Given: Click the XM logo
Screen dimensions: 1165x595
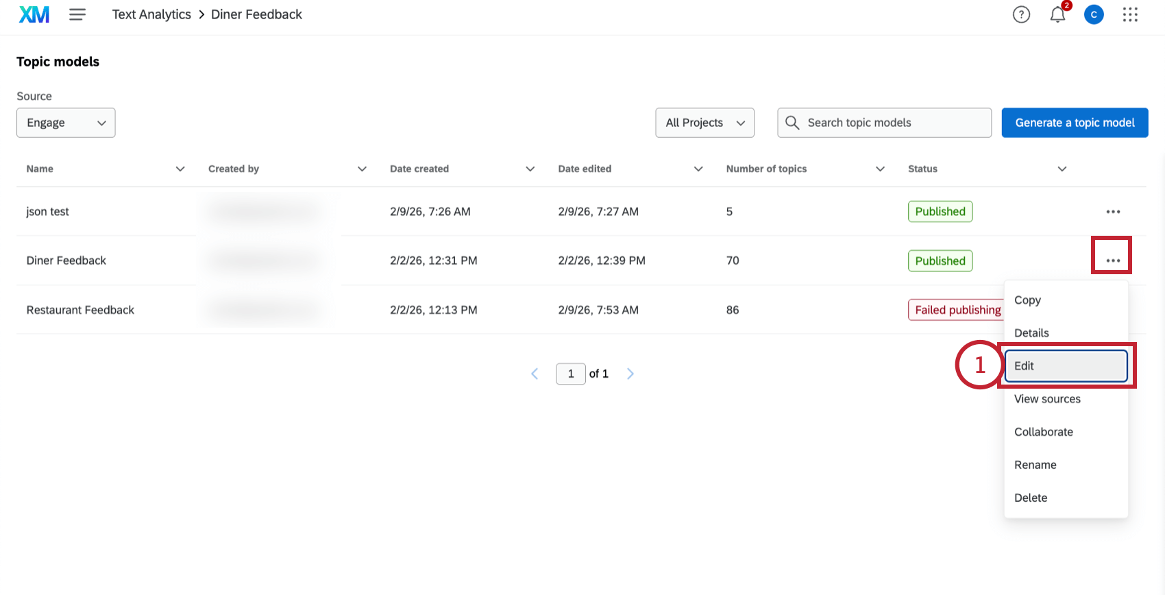Looking at the screenshot, I should (x=34, y=14).
